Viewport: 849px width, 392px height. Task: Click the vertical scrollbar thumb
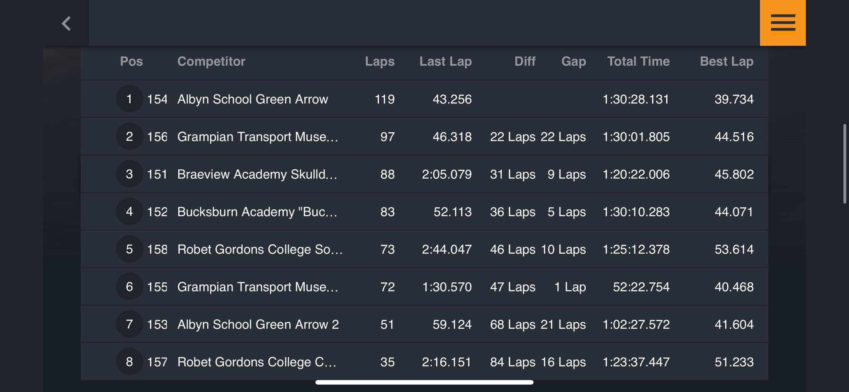pyautogui.click(x=844, y=164)
